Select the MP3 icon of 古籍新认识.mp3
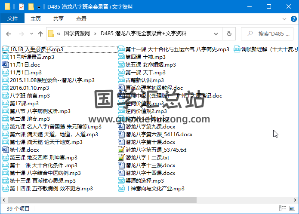299x214 pixels. click(121, 80)
